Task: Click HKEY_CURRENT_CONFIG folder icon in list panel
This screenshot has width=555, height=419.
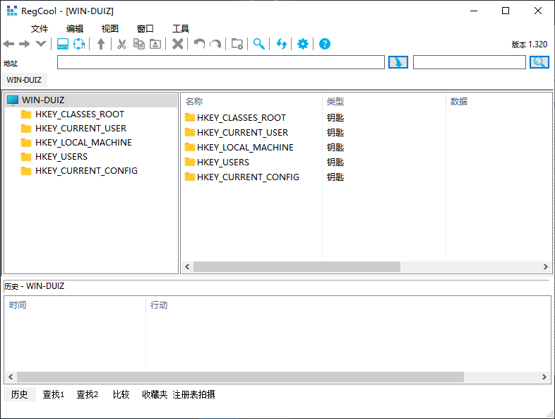Action: click(x=190, y=177)
